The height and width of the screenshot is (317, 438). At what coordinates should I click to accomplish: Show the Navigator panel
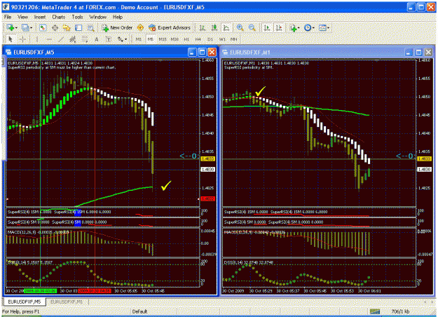(67, 27)
